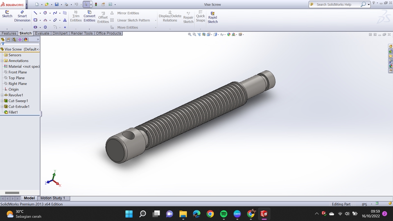Switch to the Features tab
The height and width of the screenshot is (221, 393).
click(x=9, y=33)
